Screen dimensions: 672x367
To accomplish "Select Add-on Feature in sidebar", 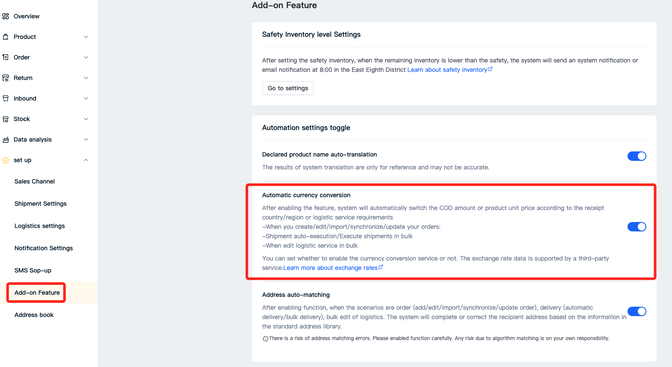I will pos(37,293).
